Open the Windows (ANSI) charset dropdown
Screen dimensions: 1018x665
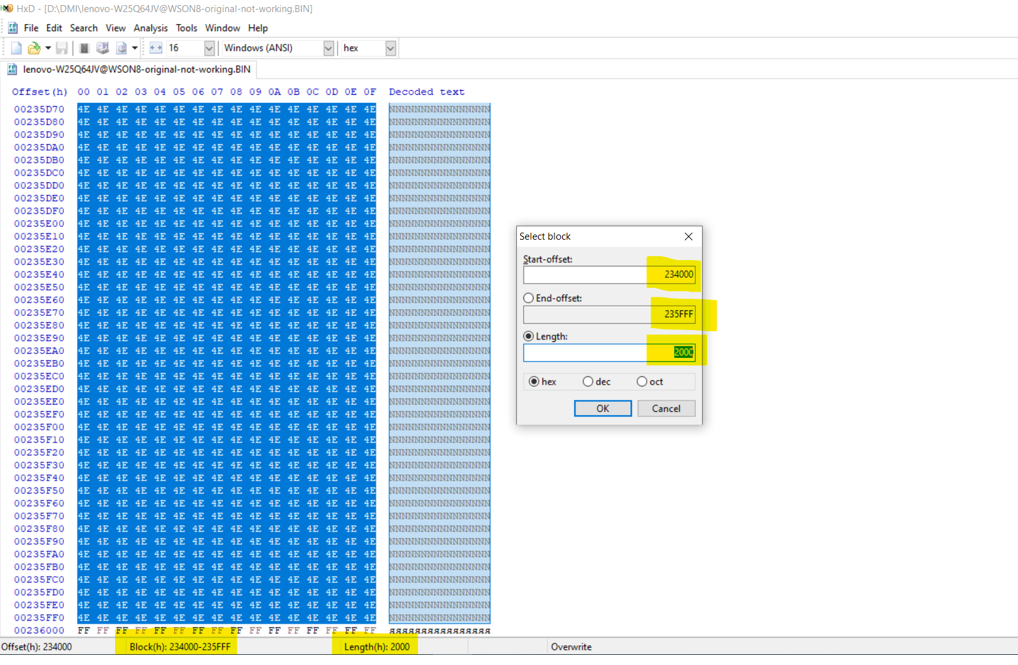coord(329,48)
